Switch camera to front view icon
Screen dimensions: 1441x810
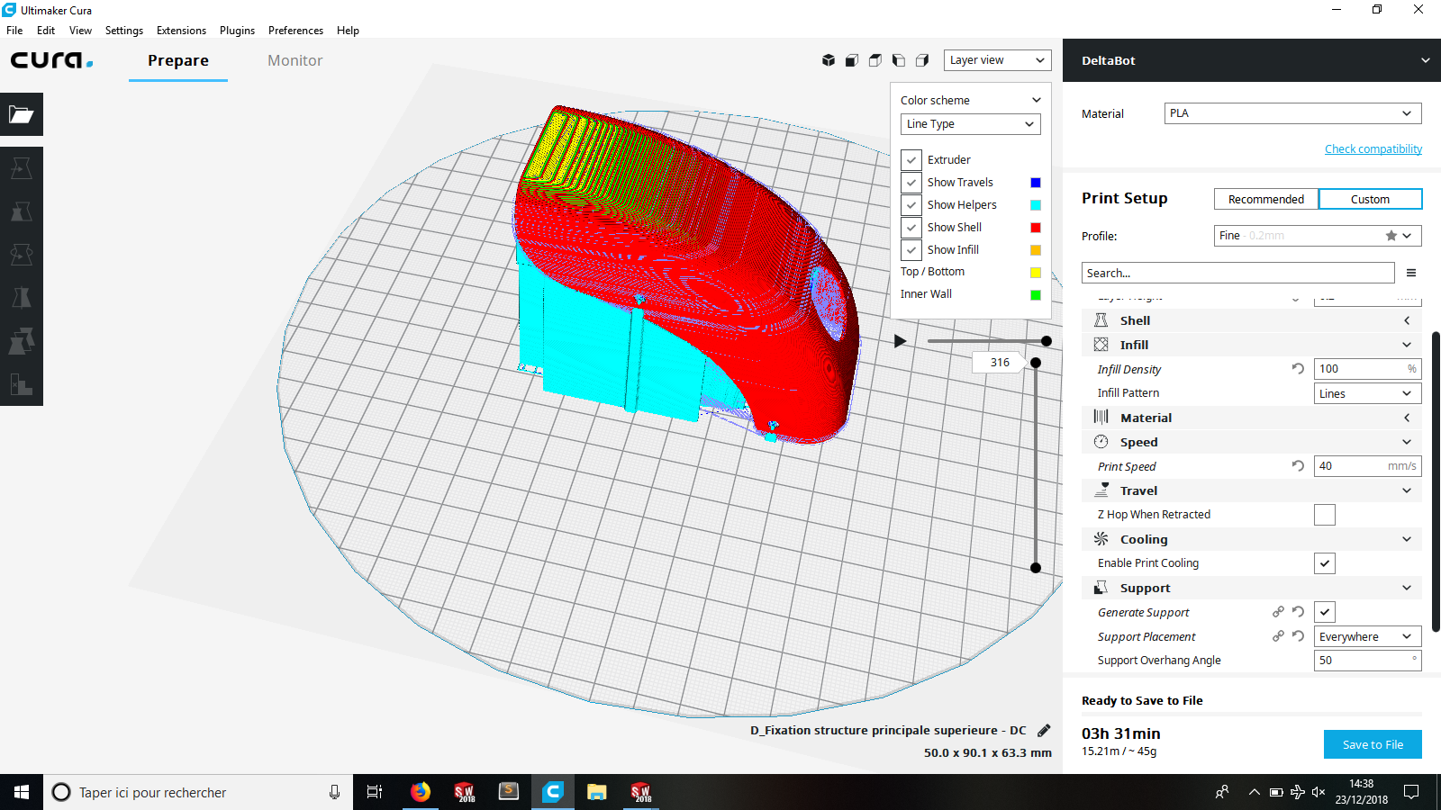click(x=852, y=60)
